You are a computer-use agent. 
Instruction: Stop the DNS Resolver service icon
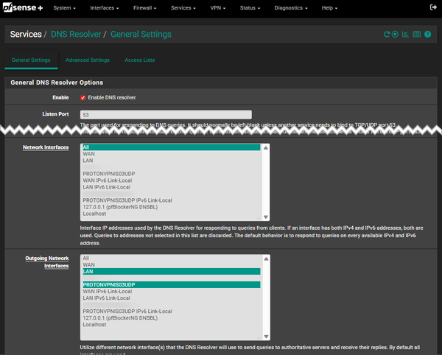(x=395, y=35)
